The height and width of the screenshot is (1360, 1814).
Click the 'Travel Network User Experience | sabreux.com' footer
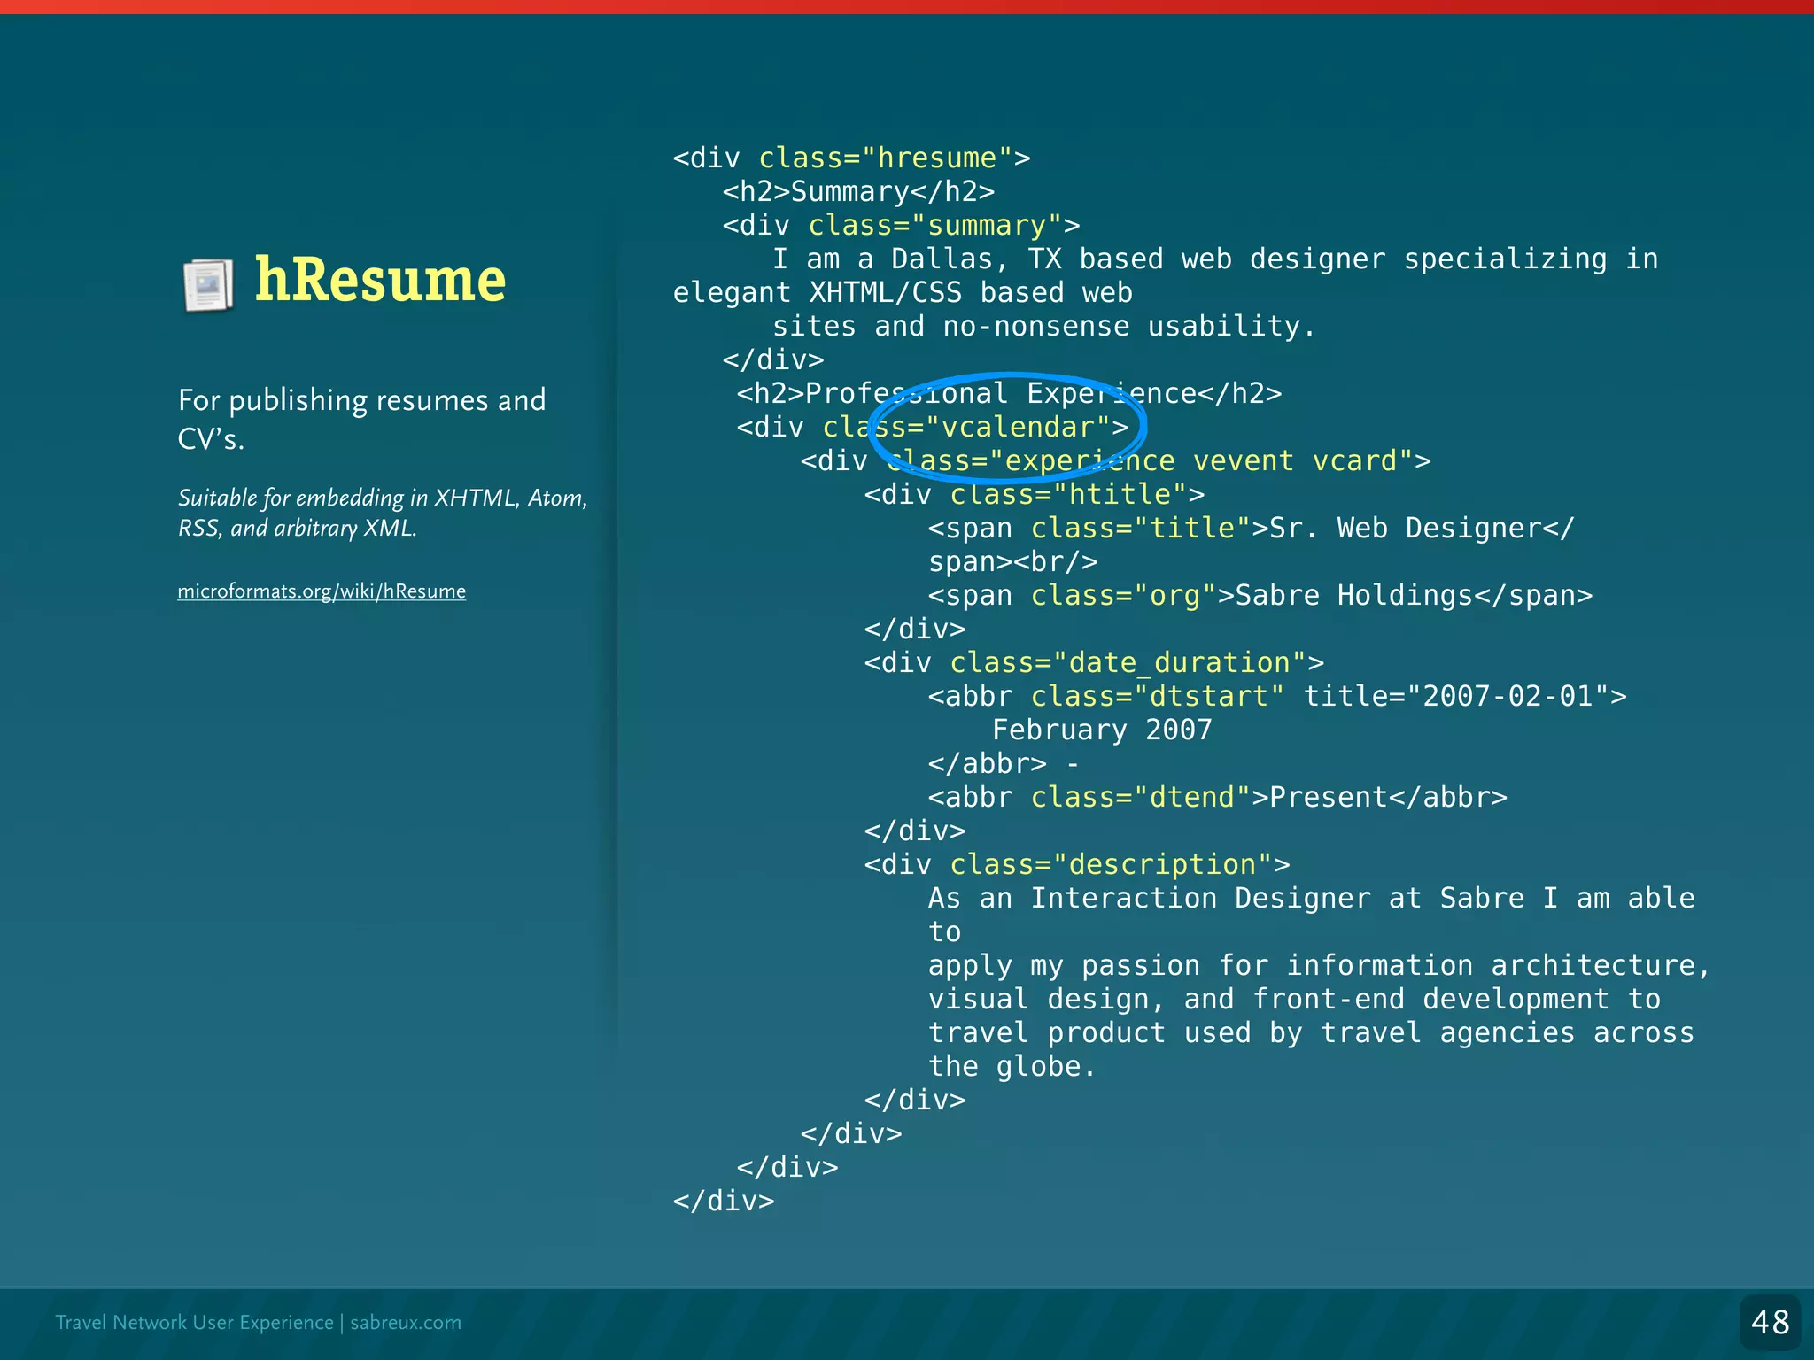(x=258, y=1322)
